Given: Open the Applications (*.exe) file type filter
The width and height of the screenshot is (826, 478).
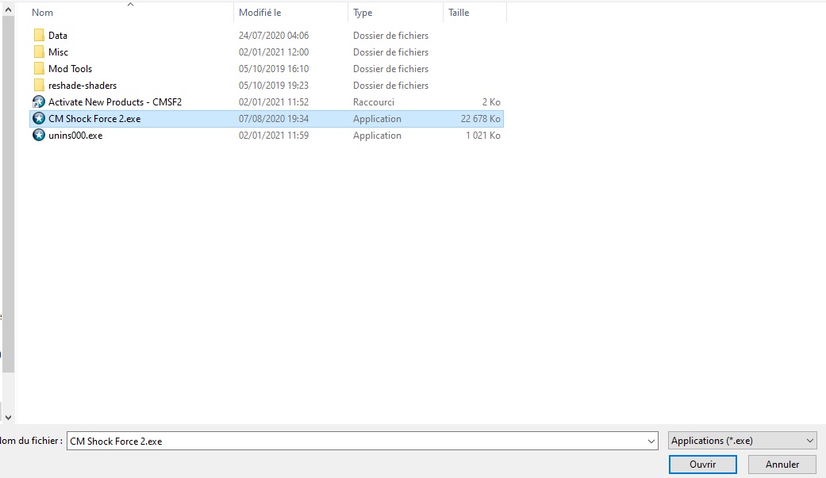Looking at the screenshot, I should coord(742,441).
